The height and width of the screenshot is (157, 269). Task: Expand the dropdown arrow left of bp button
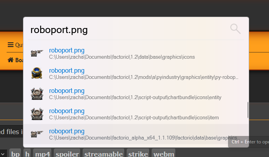click(3, 154)
